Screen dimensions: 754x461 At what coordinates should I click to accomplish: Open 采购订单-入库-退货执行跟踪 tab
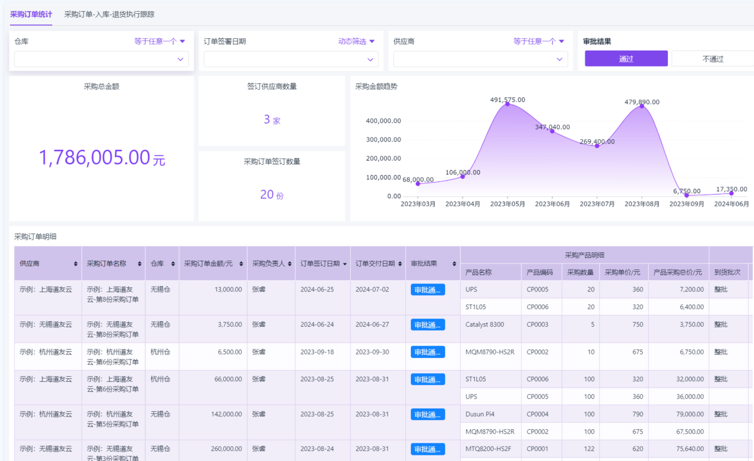click(x=109, y=14)
